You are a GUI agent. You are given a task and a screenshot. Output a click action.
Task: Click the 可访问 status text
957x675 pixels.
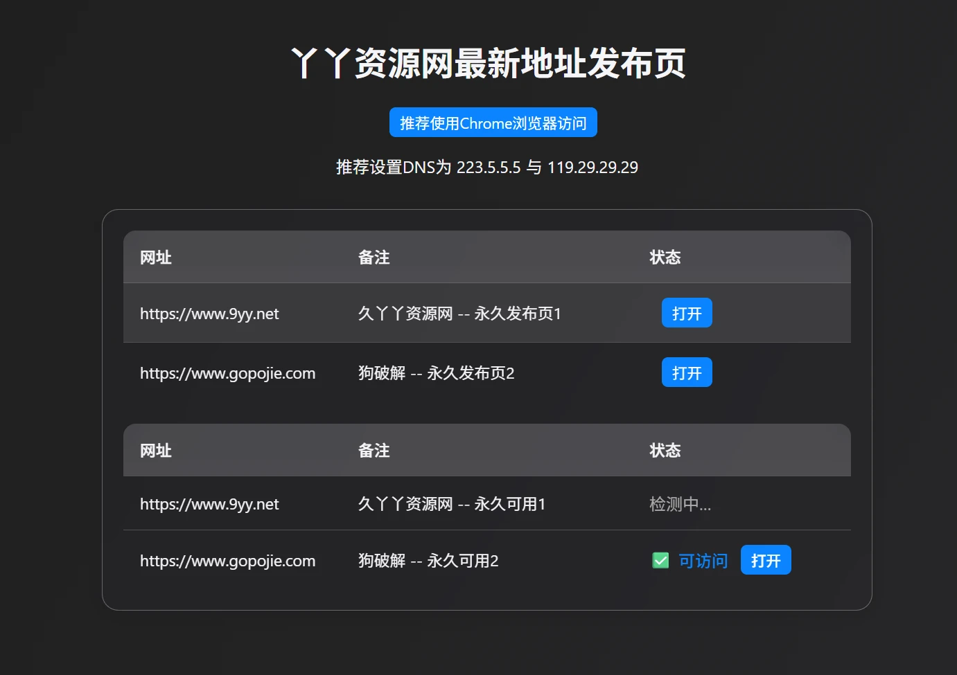[703, 561]
